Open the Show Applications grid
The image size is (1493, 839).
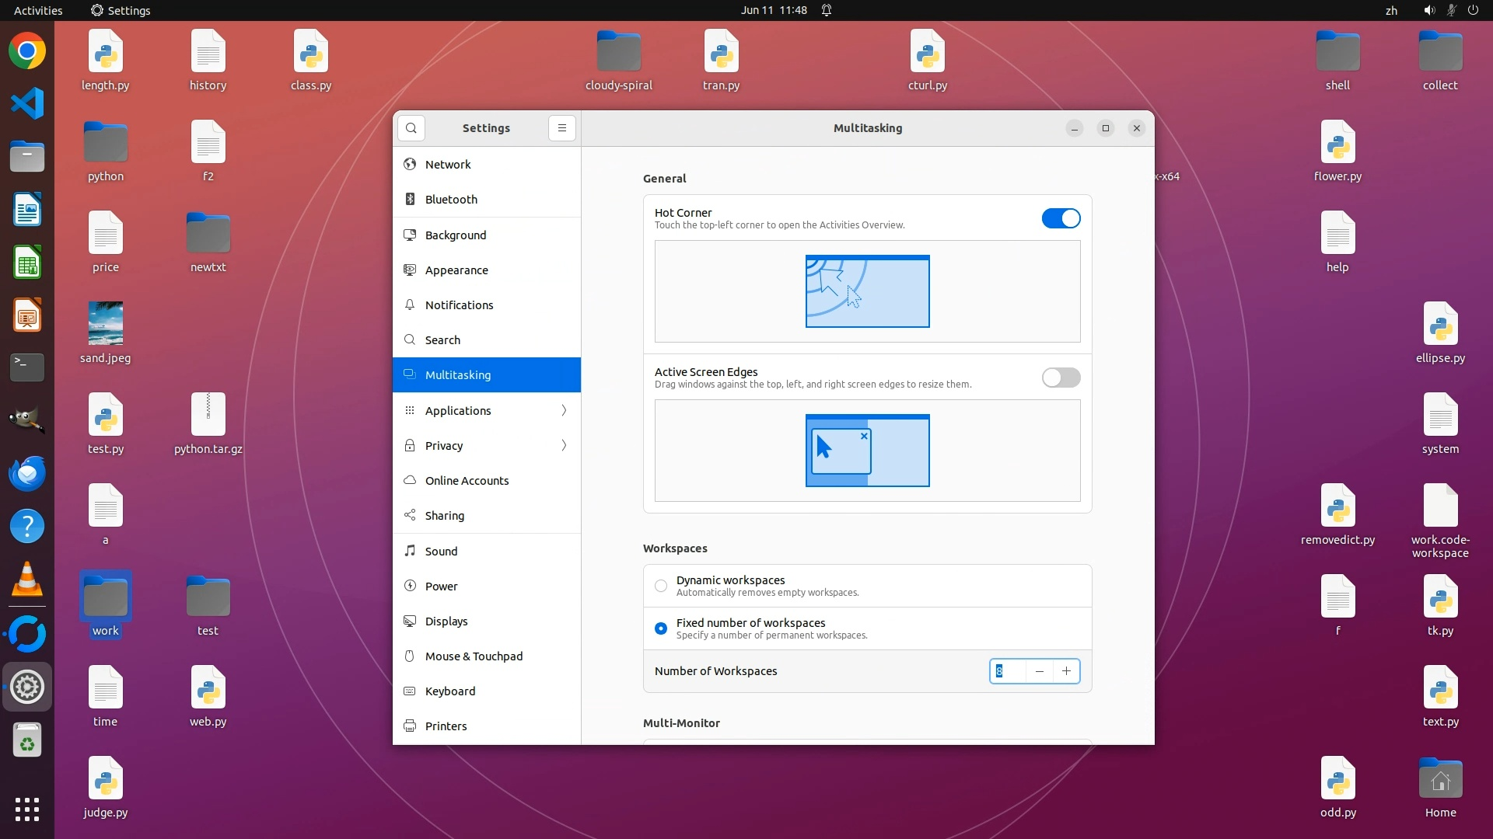[27, 809]
